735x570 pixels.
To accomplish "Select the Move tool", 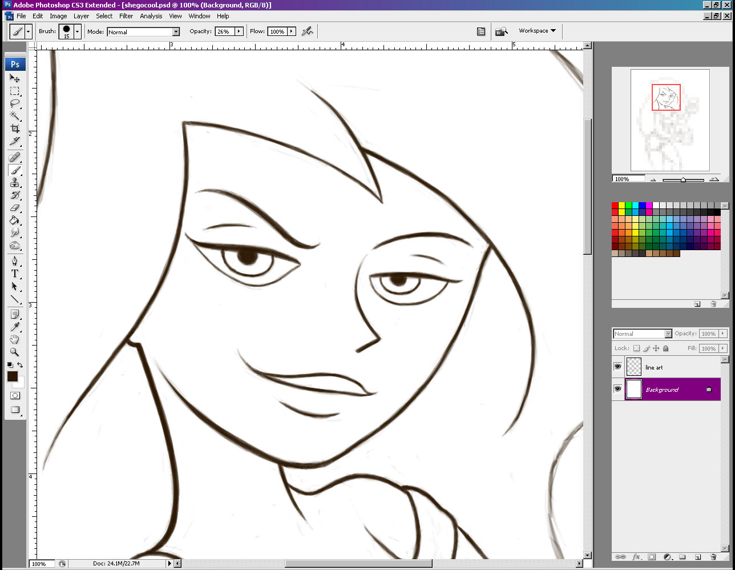I will coord(15,78).
